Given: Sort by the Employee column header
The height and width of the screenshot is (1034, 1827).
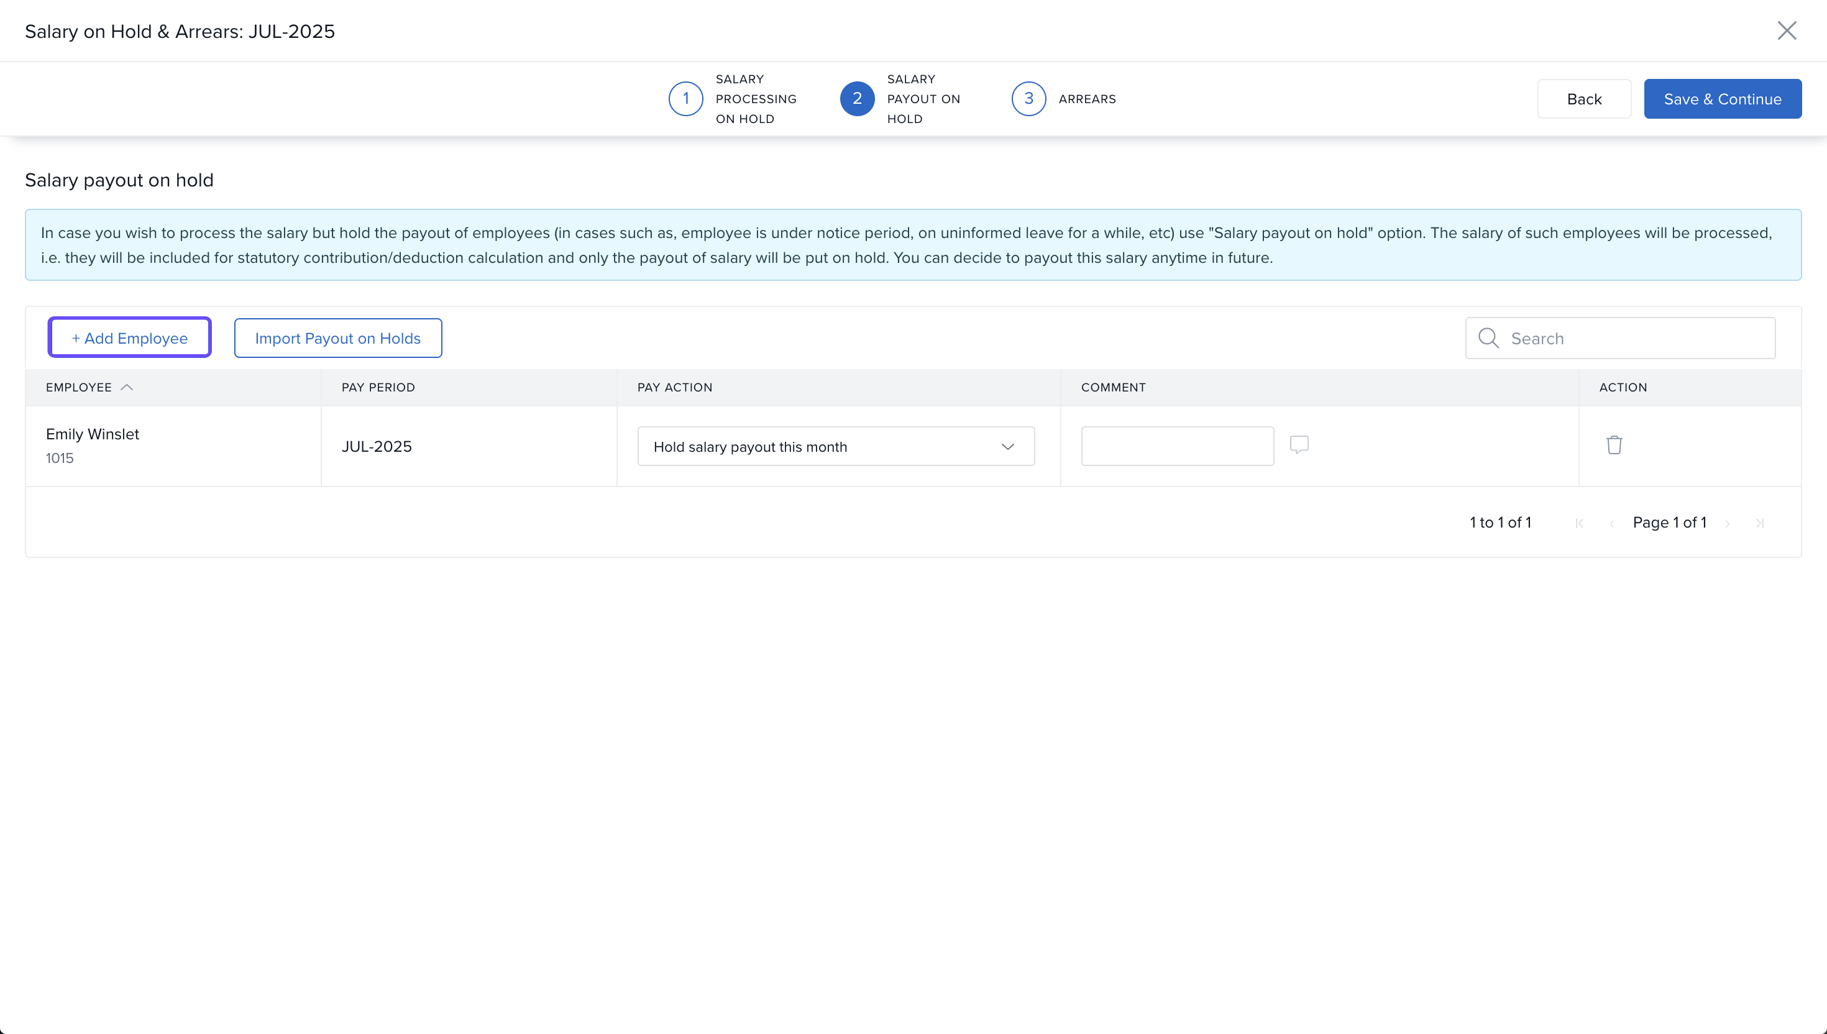Looking at the screenshot, I should [79, 388].
